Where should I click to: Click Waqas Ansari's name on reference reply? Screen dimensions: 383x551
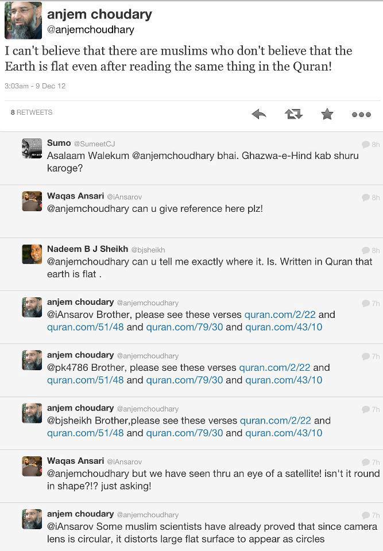tap(75, 196)
